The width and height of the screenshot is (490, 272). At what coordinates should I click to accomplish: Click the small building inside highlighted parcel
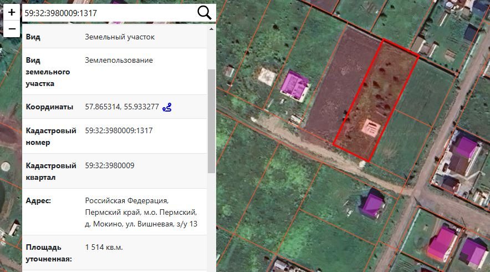click(371, 128)
